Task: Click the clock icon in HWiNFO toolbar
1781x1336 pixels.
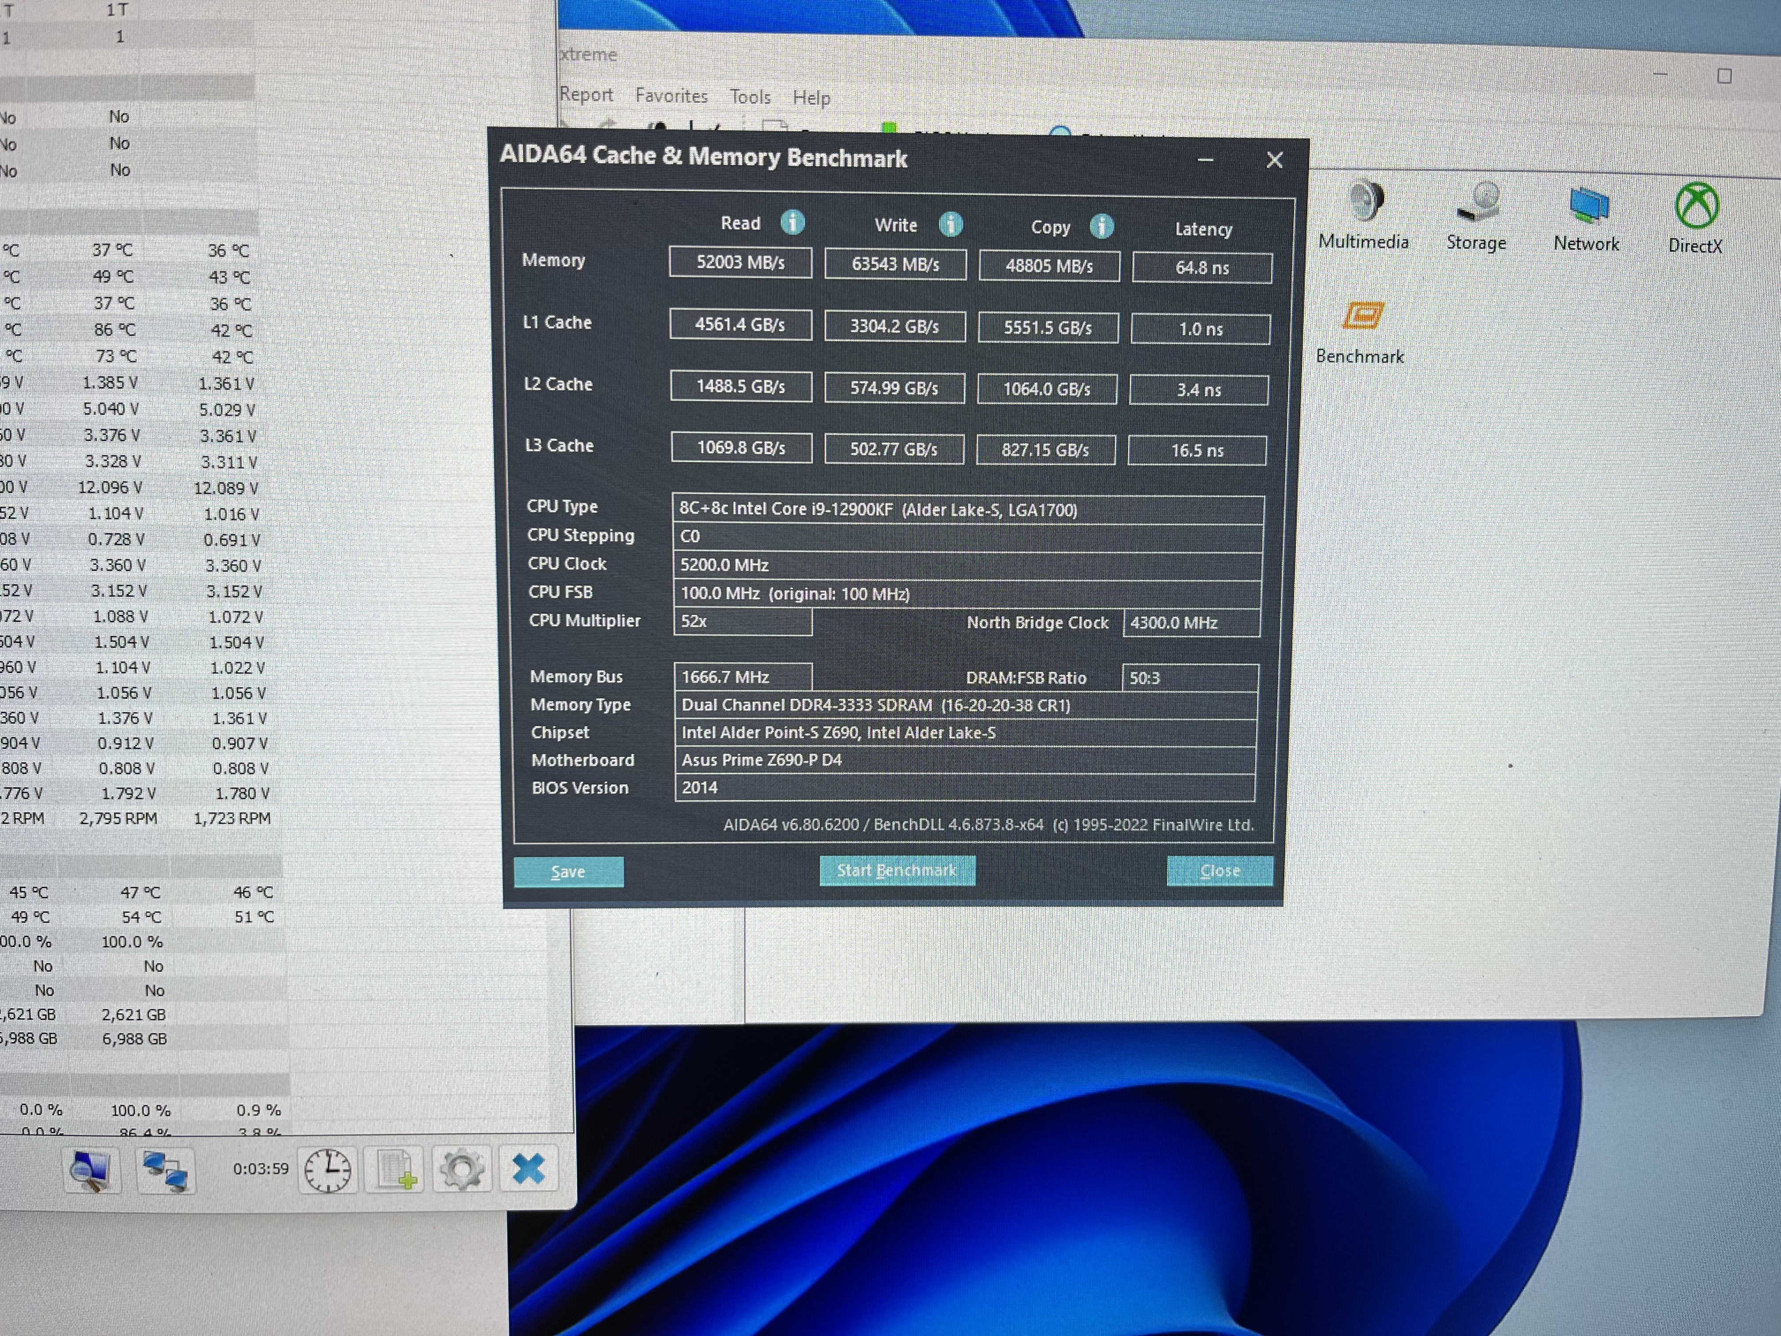Action: click(328, 1170)
